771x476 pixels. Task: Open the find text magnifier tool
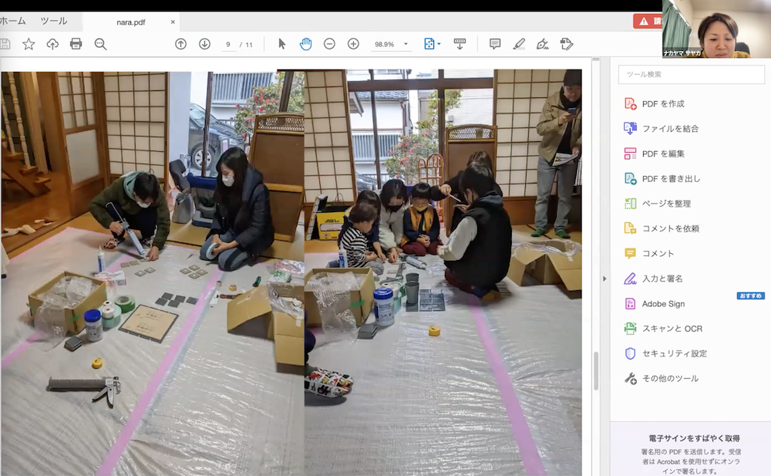(x=100, y=44)
